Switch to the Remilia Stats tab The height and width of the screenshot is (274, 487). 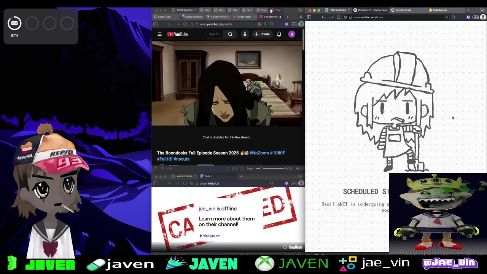pos(408,10)
